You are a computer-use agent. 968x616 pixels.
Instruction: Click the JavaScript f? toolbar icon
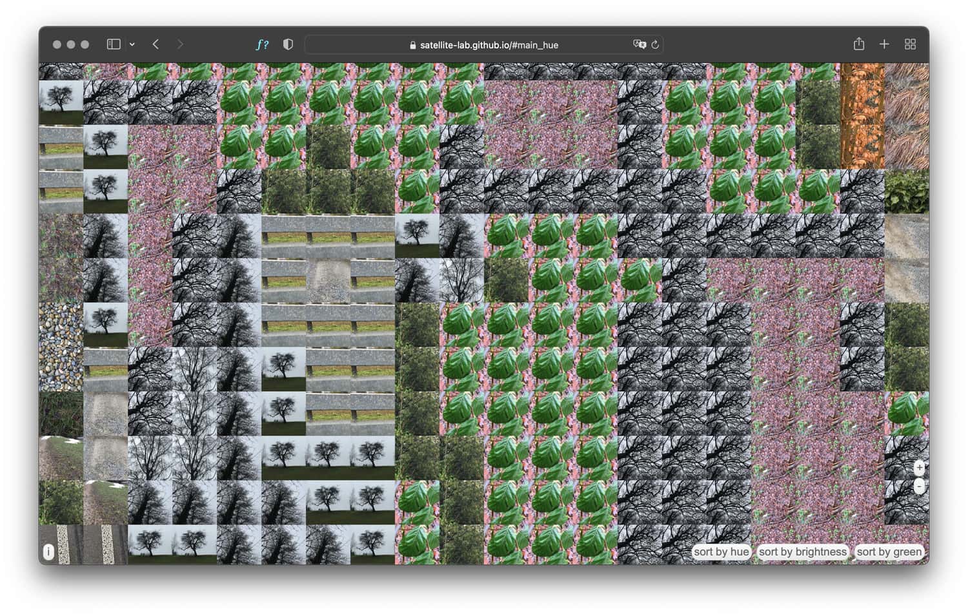pyautogui.click(x=262, y=44)
